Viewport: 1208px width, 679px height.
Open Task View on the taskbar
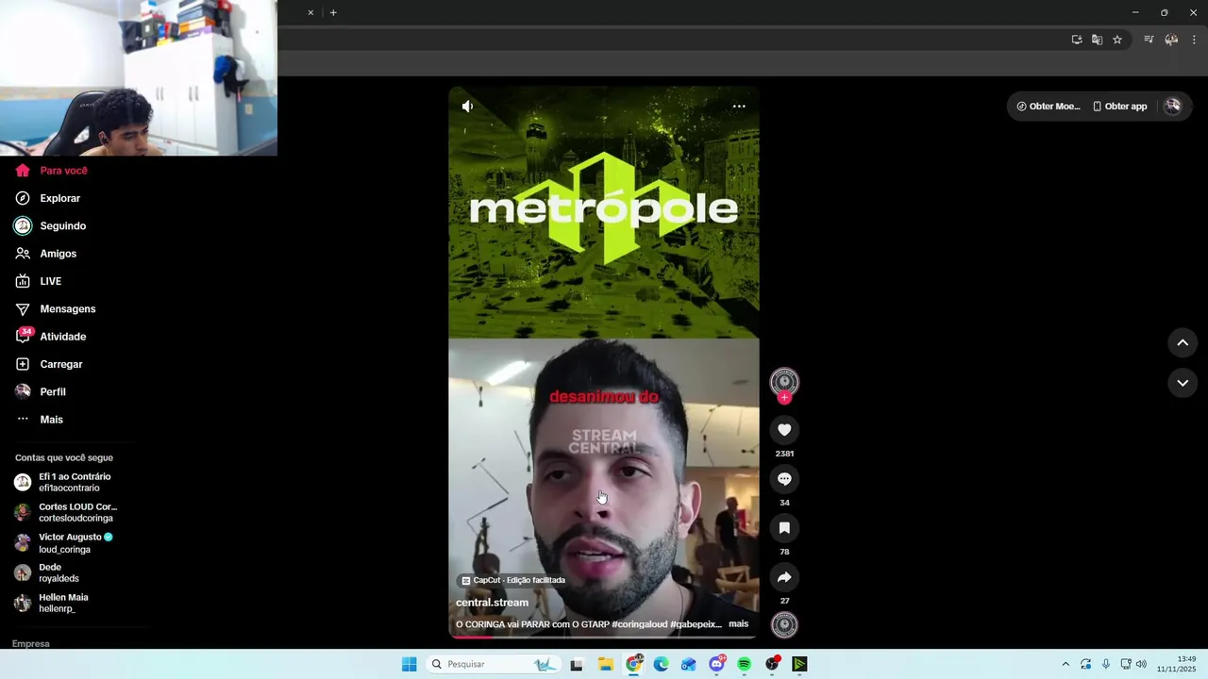(x=577, y=664)
